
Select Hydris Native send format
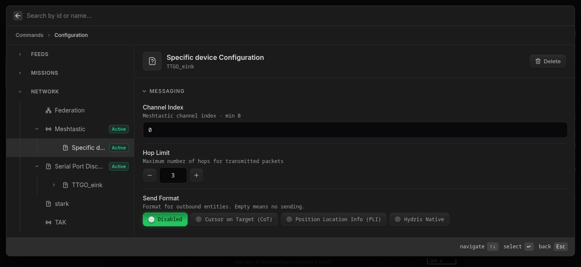tap(419, 219)
